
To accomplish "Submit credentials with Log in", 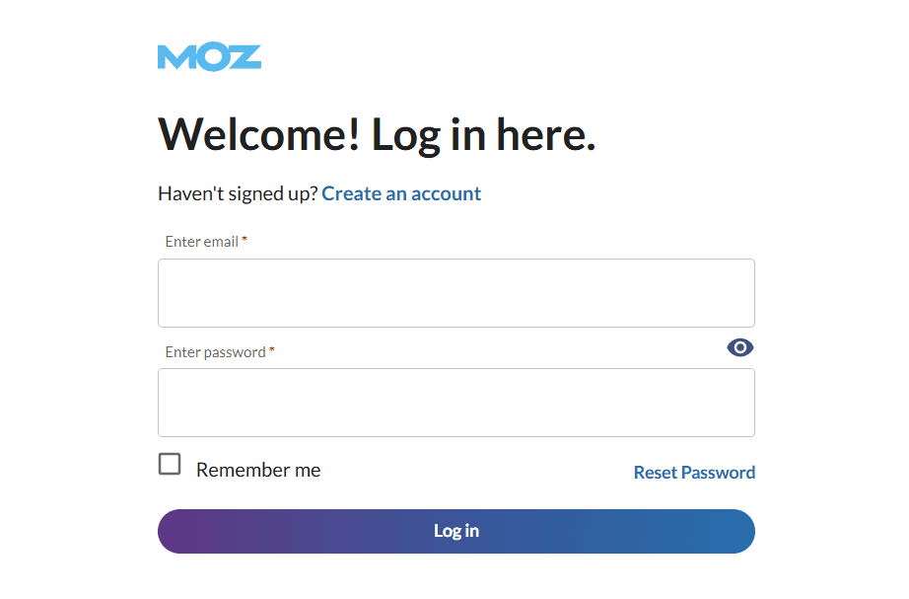I will click(x=455, y=530).
